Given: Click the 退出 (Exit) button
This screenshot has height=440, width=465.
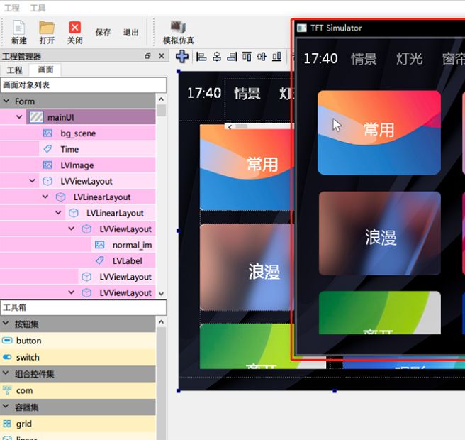Looking at the screenshot, I should coord(131,33).
